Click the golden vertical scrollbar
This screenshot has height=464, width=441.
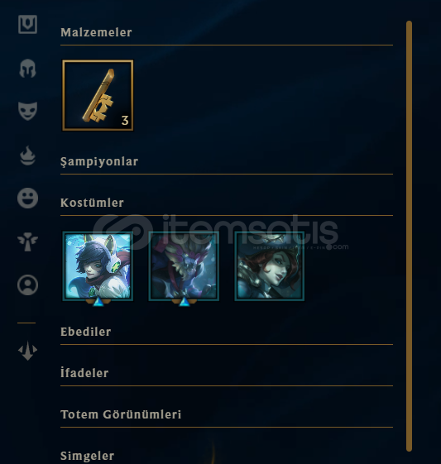(x=409, y=237)
